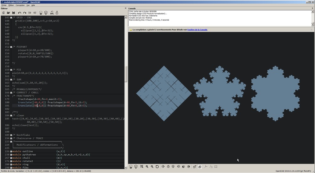The image size is (315, 173).
Task: Collapse the GRID - CNC comment block
Action: (x=11, y=18)
